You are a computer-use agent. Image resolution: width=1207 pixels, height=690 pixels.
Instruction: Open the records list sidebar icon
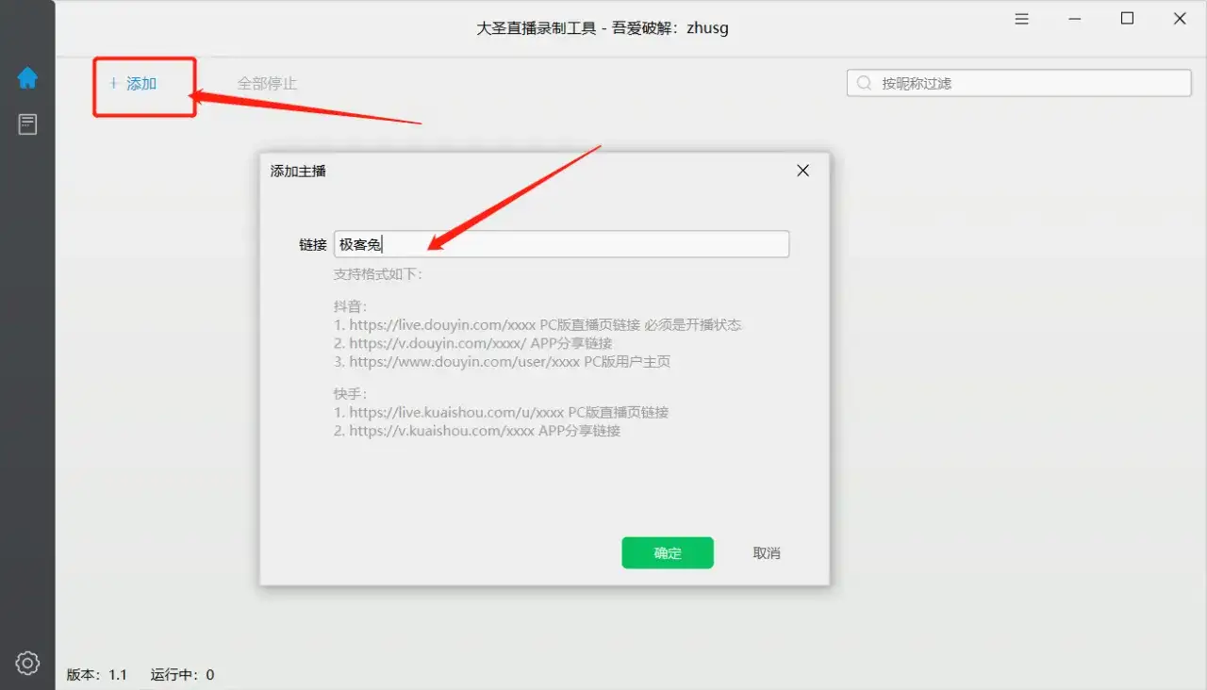pos(27,123)
